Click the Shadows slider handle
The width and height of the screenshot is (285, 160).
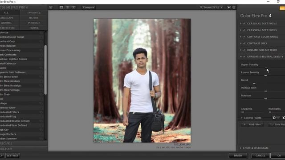pos(242,112)
